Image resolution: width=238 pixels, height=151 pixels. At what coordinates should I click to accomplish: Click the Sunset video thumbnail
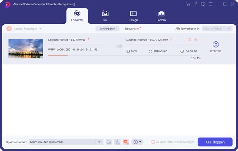[26, 48]
